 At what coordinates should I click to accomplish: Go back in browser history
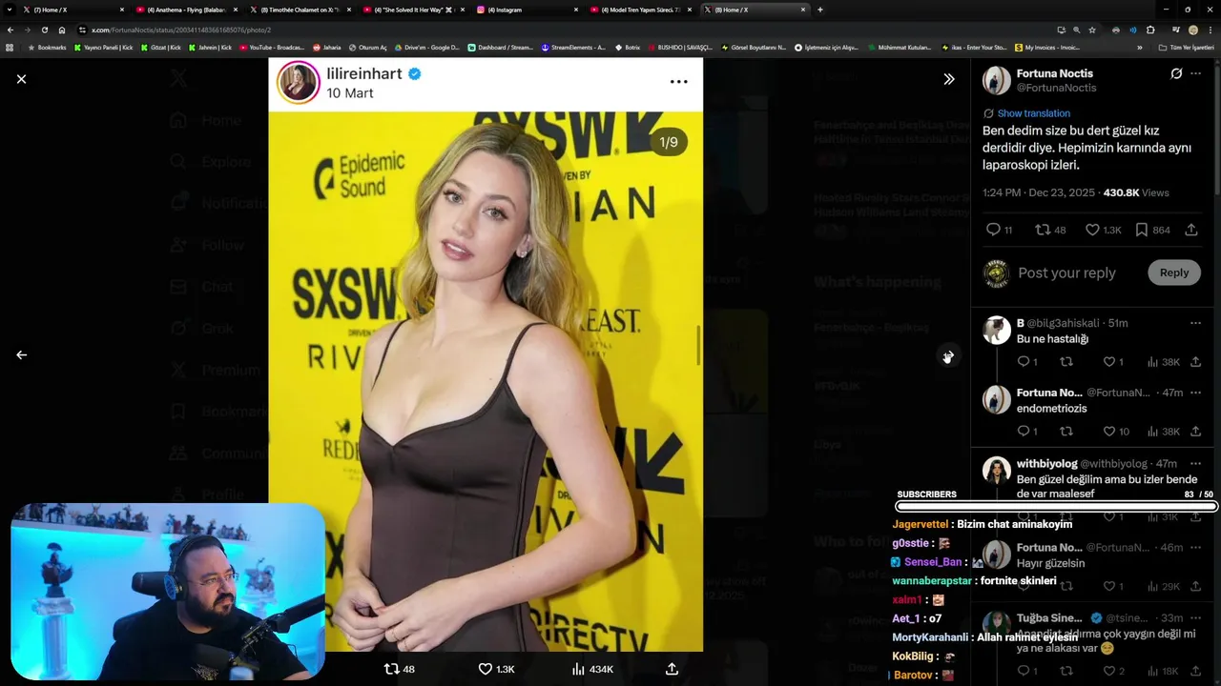point(10,30)
